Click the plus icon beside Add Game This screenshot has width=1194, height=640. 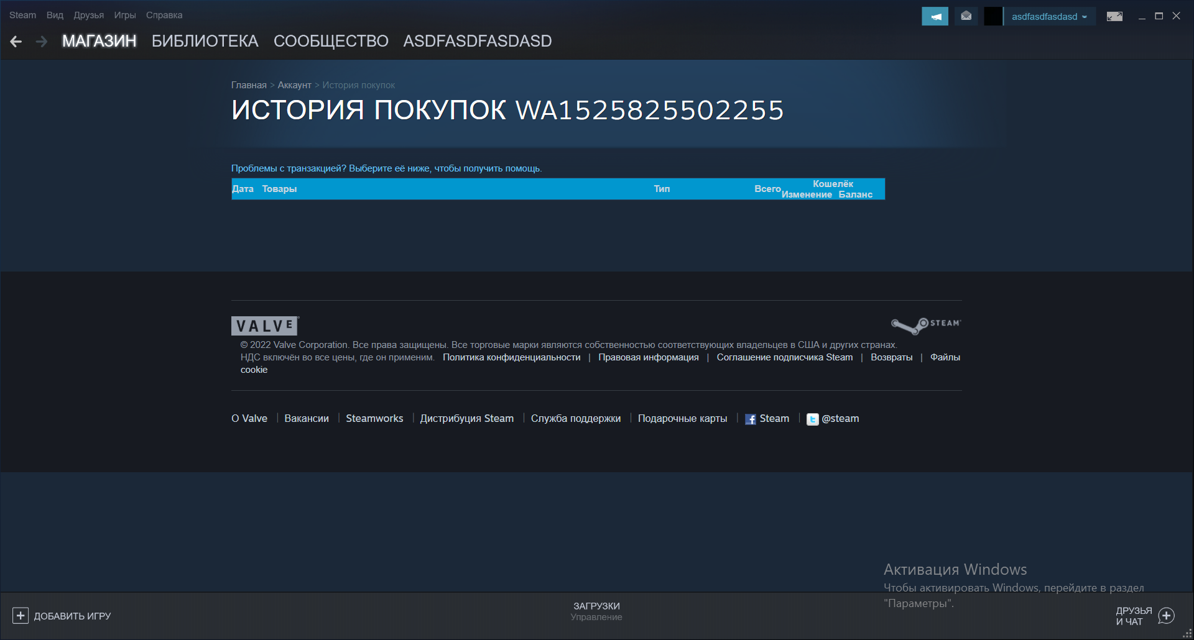[x=21, y=616]
